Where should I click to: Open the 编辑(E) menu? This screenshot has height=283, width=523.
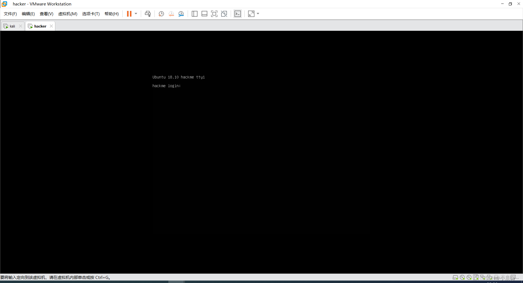pyautogui.click(x=28, y=14)
